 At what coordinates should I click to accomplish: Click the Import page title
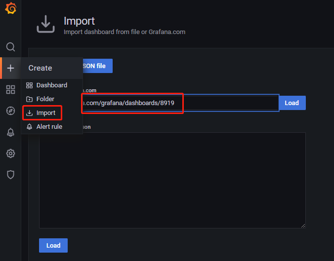click(x=79, y=21)
